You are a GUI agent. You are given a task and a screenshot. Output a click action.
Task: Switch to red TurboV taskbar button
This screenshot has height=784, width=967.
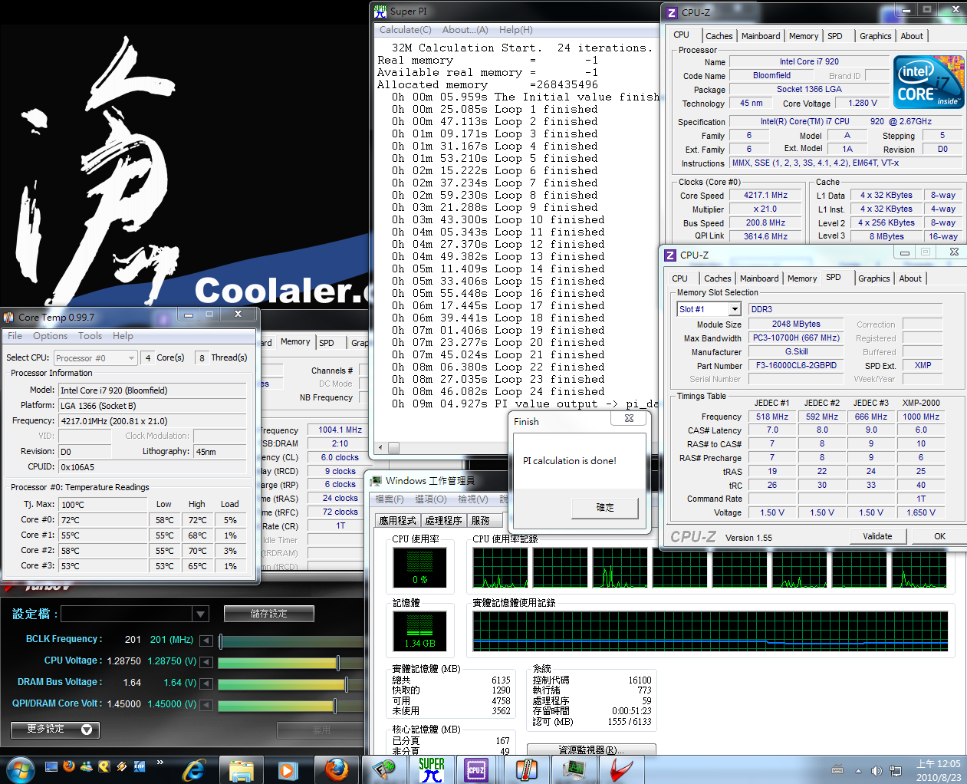click(621, 769)
